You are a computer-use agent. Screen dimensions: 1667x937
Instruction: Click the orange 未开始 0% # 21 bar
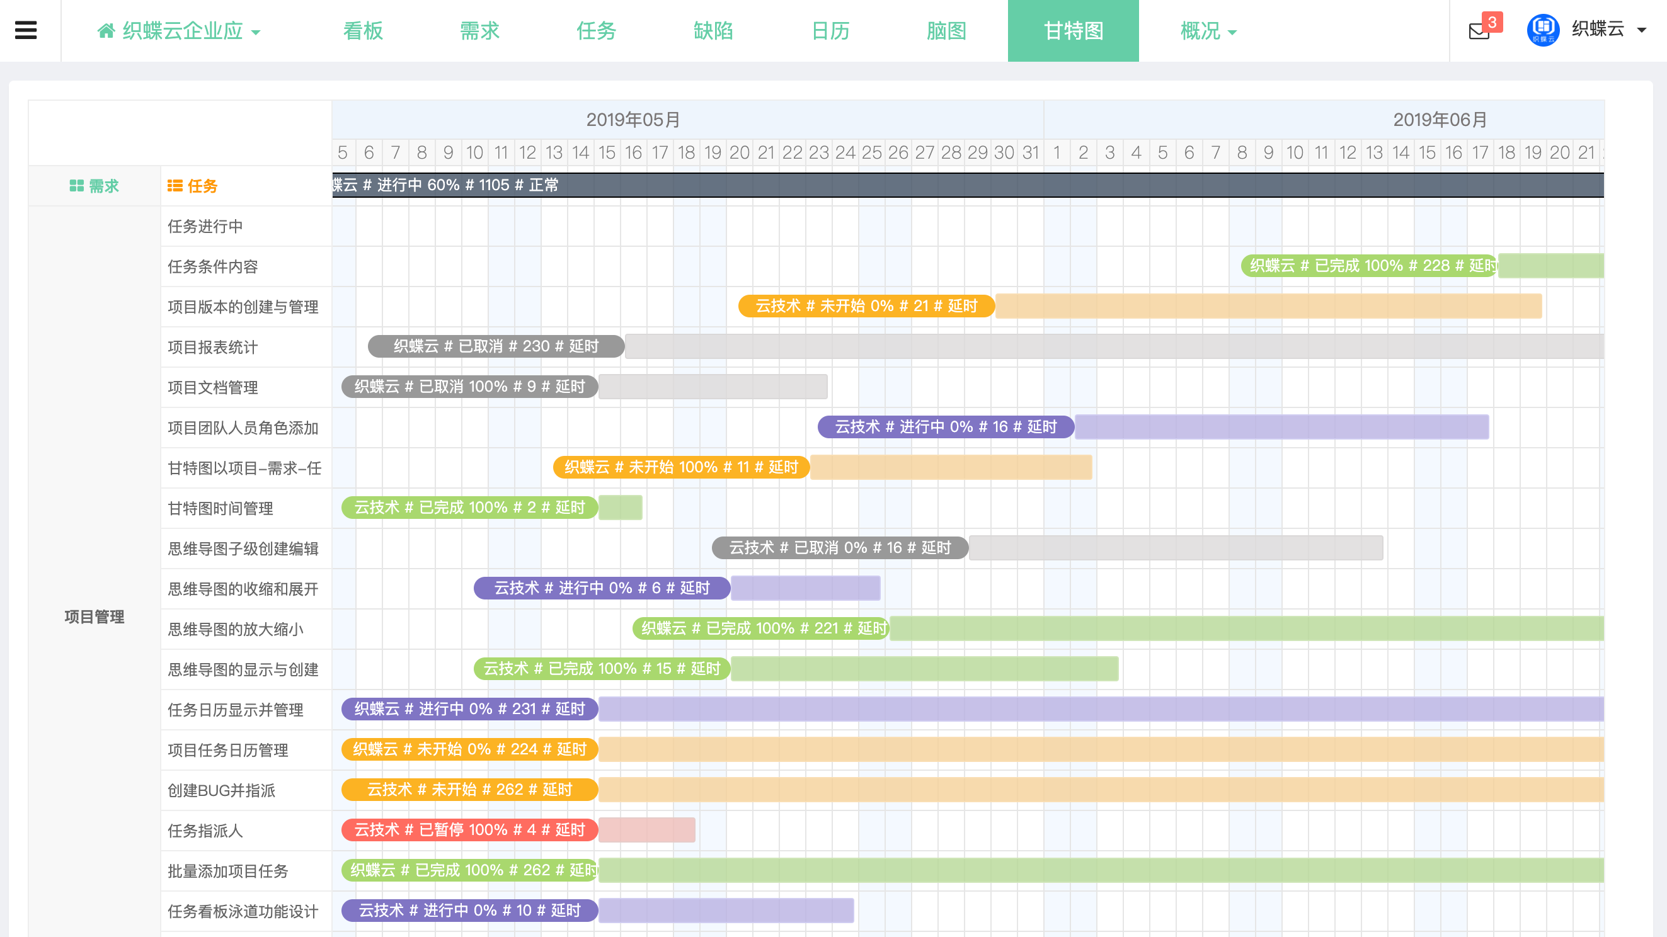coord(866,306)
